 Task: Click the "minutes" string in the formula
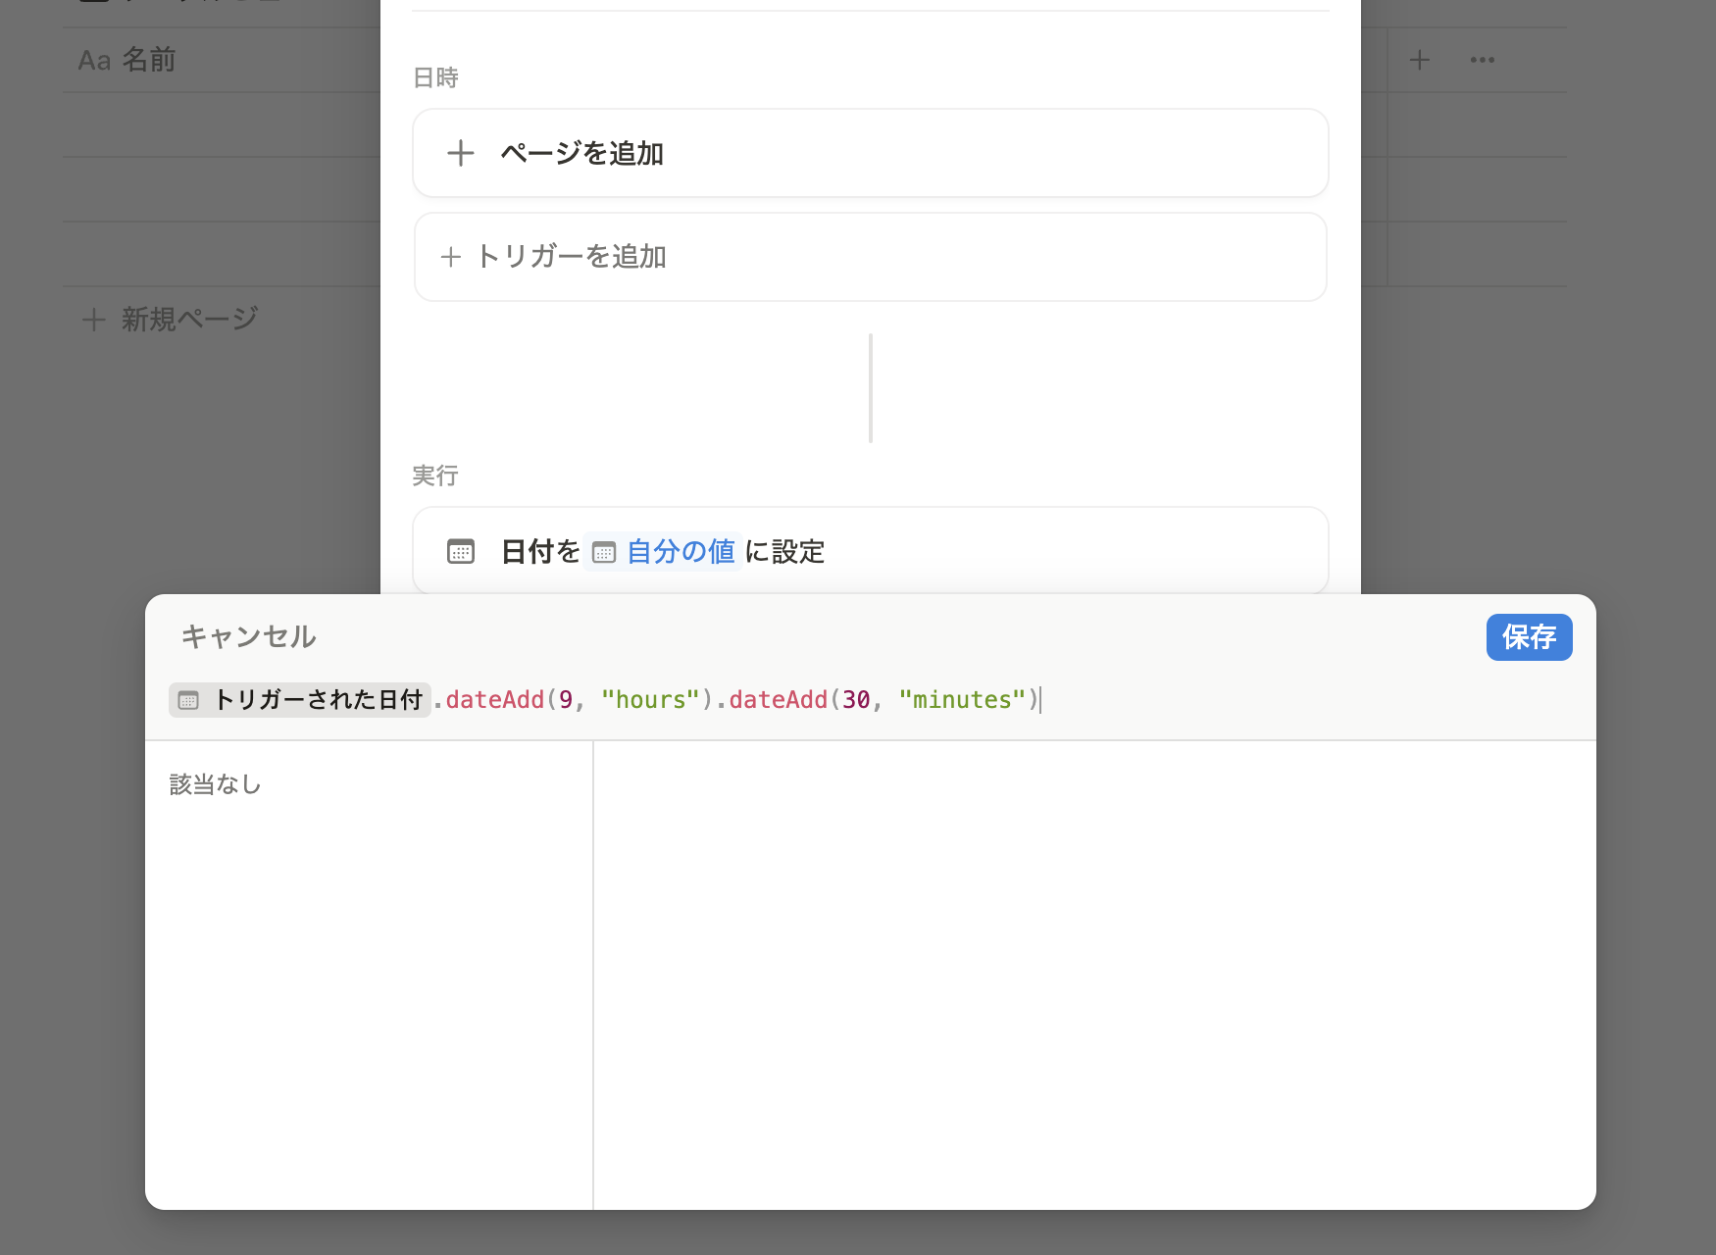[x=962, y=700]
